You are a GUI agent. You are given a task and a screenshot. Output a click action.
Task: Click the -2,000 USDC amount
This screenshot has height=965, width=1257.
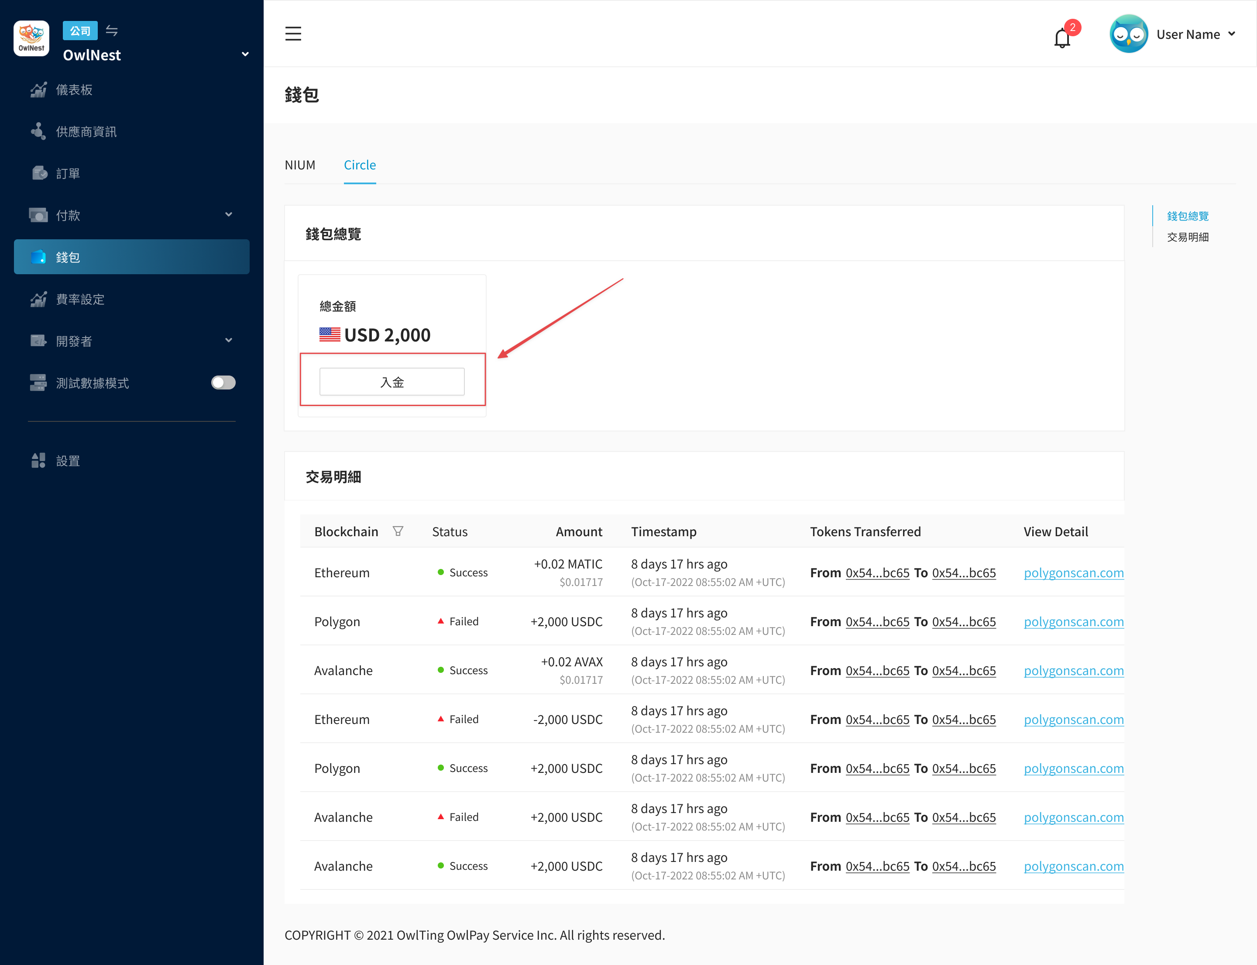[x=568, y=719]
